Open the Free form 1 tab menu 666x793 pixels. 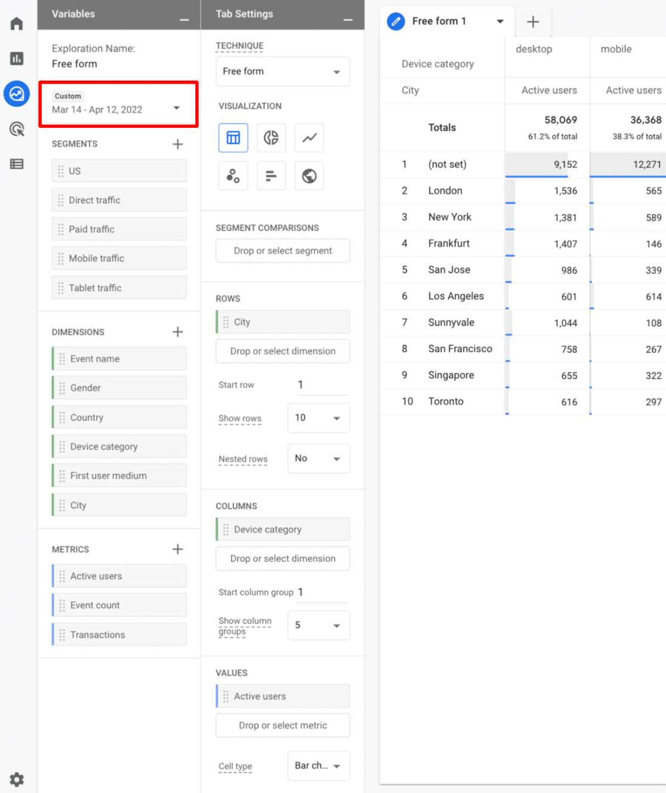500,21
